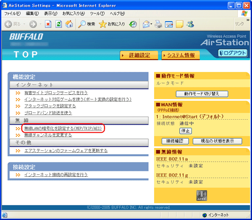Click the 停止 button under WAN情報
This screenshot has width=252, height=220.
(x=186, y=131)
